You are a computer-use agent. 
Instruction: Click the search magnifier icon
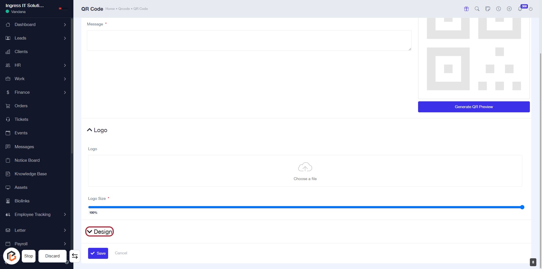tap(477, 9)
